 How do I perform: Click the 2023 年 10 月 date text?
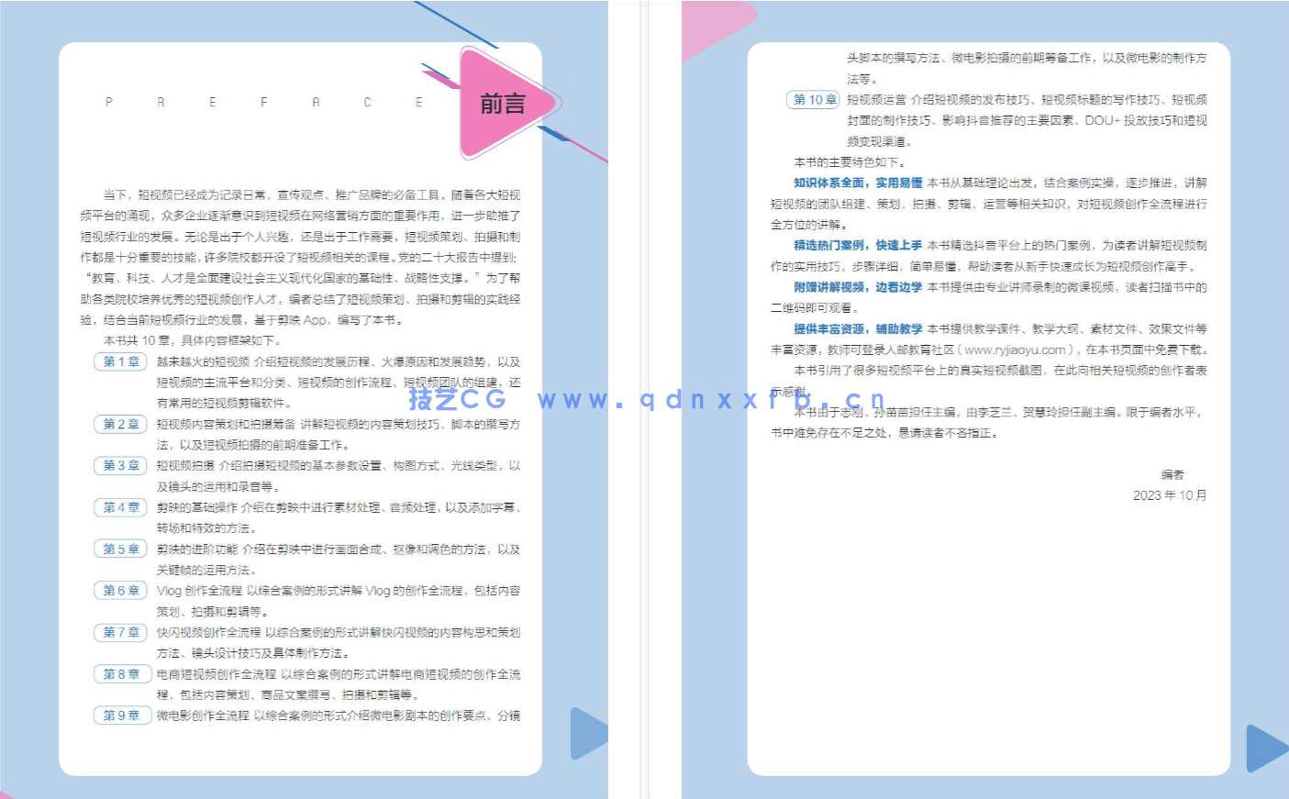point(1172,495)
